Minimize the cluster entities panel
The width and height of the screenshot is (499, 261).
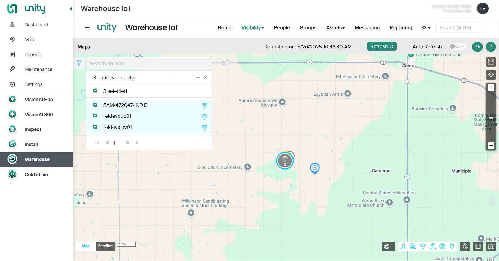click(198, 77)
